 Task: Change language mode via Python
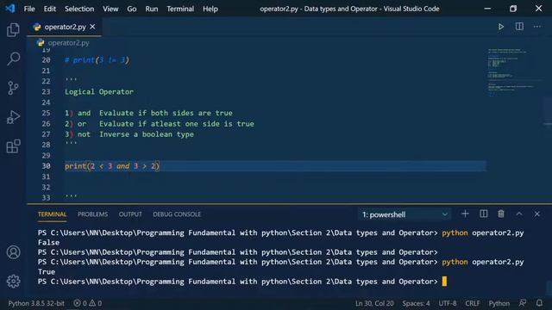tap(499, 303)
